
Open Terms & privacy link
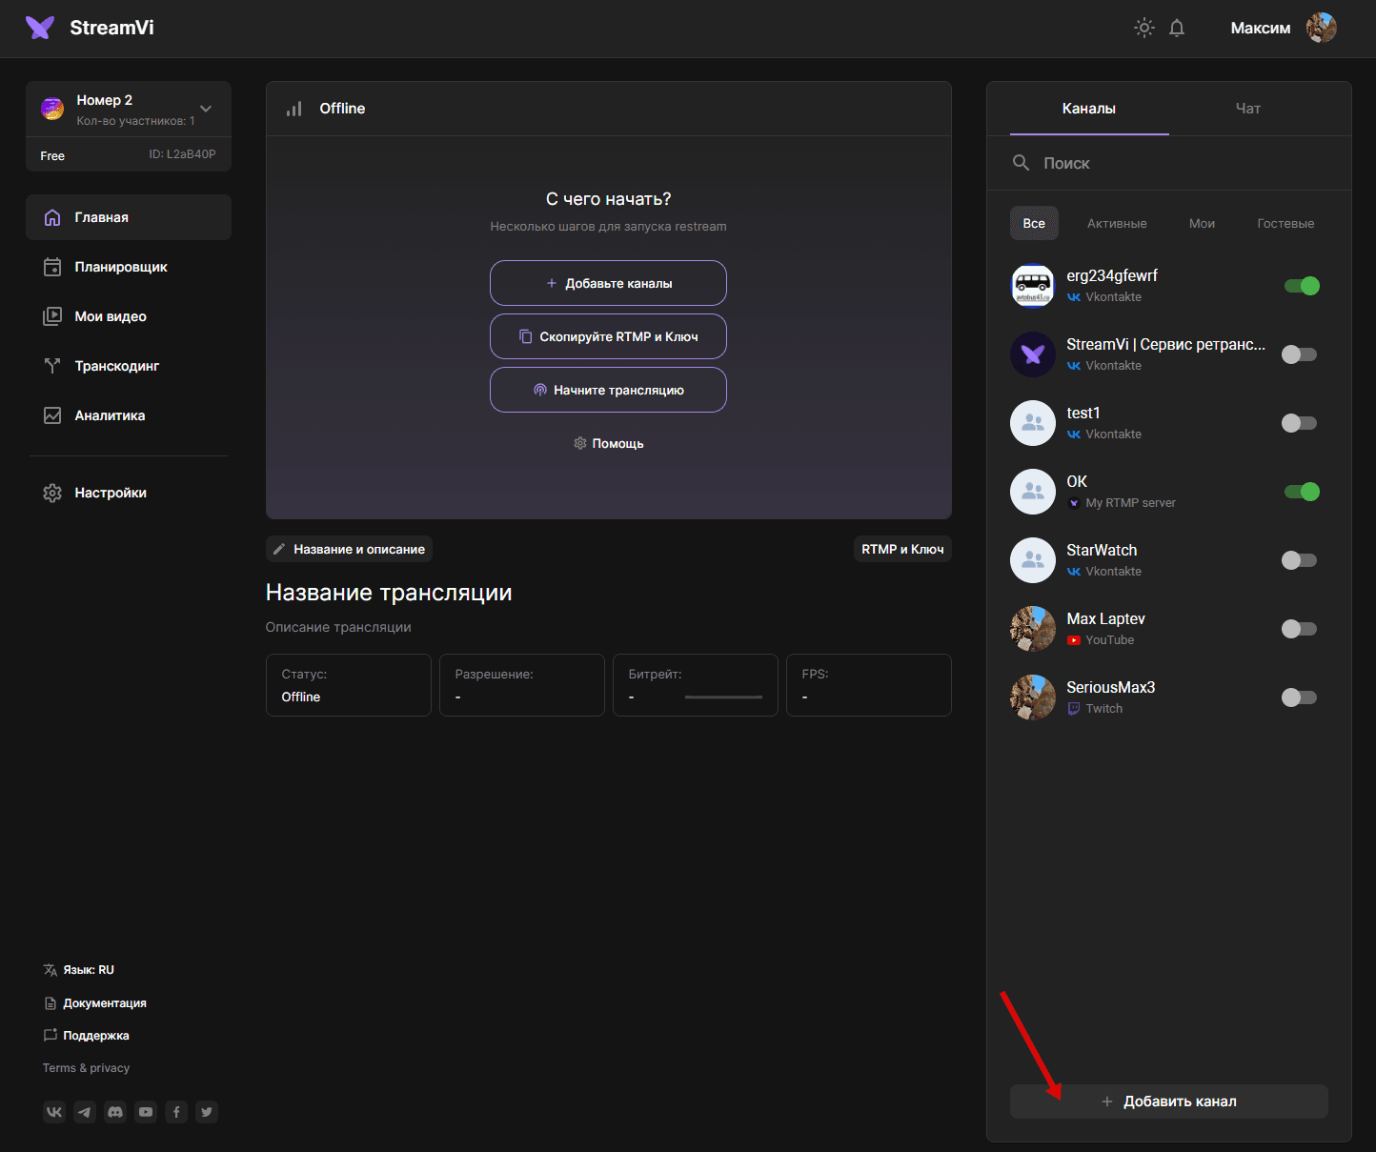pyautogui.click(x=86, y=1068)
